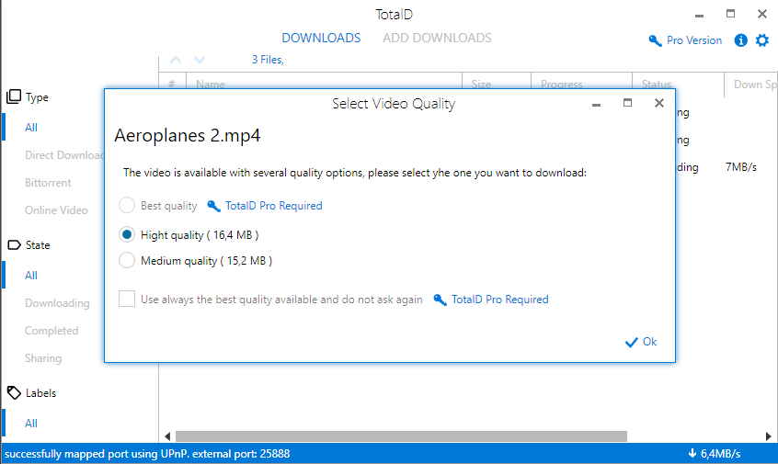This screenshot has height=464, width=778.
Task: Minimize the Select Video Quality dialog
Action: [597, 105]
